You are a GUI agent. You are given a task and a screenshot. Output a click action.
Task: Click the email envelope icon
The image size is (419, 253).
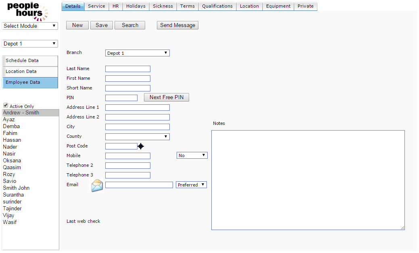97,185
